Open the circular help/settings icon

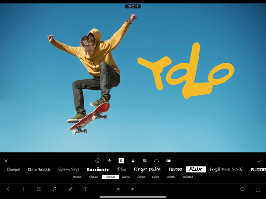pos(242,189)
